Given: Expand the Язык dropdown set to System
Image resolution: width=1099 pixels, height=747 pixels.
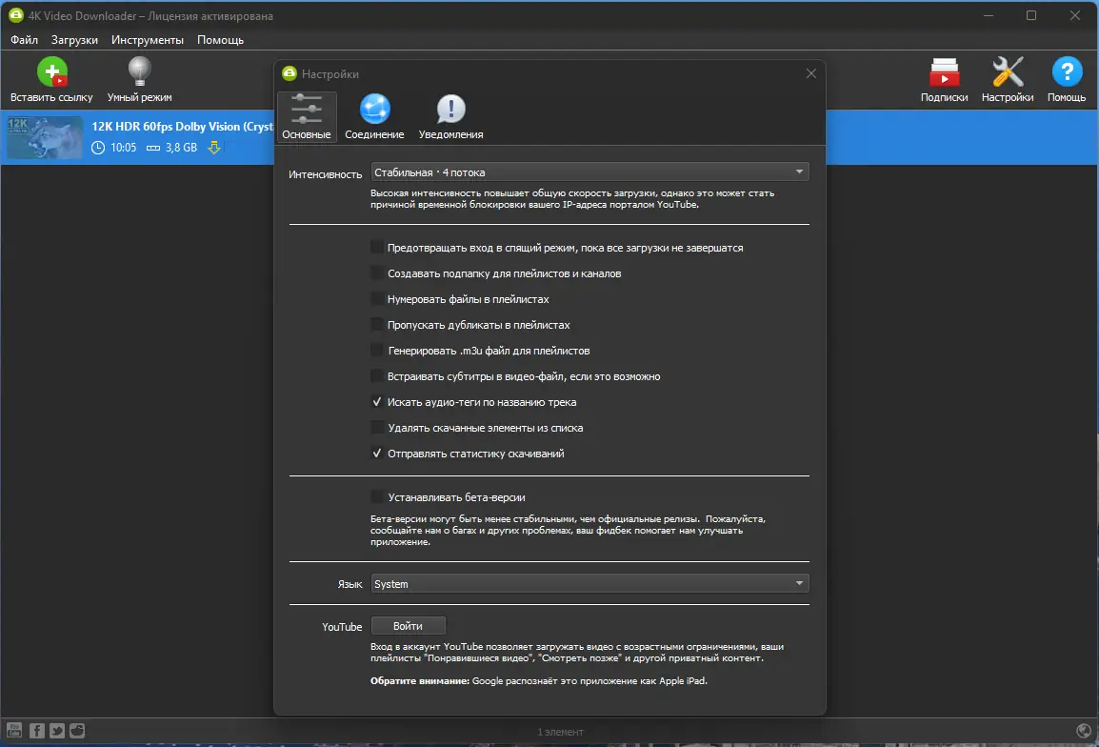Looking at the screenshot, I should click(589, 583).
